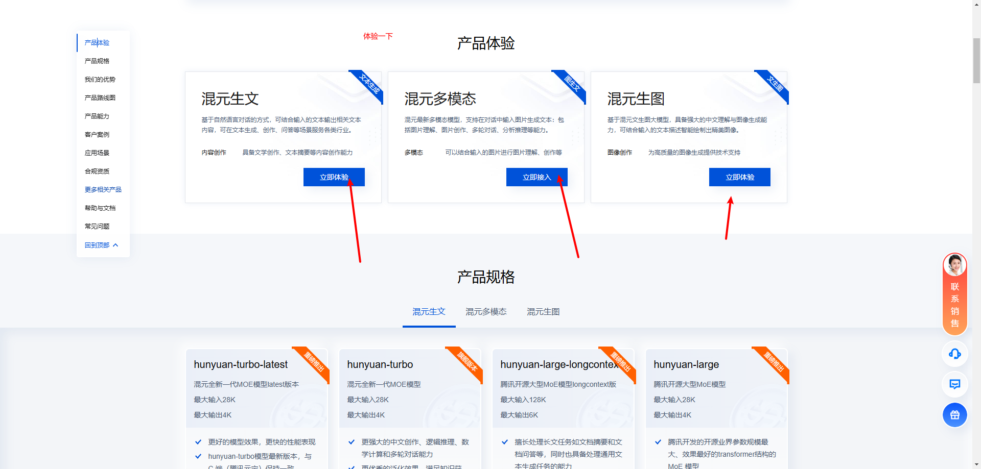Switch to the 混元多模态 spec tab

[486, 312]
